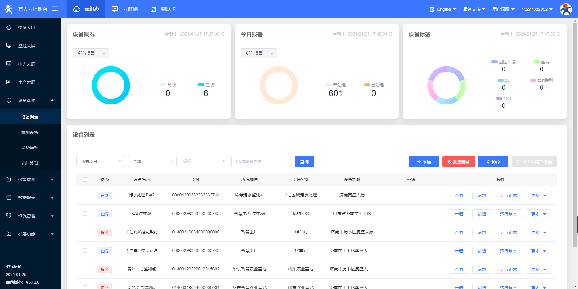Click the 添加 button
The width and height of the screenshot is (578, 289).
coord(424,161)
